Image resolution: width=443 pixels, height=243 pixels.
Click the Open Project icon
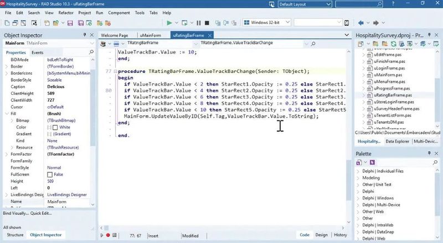pyautogui.click(x=56, y=23)
